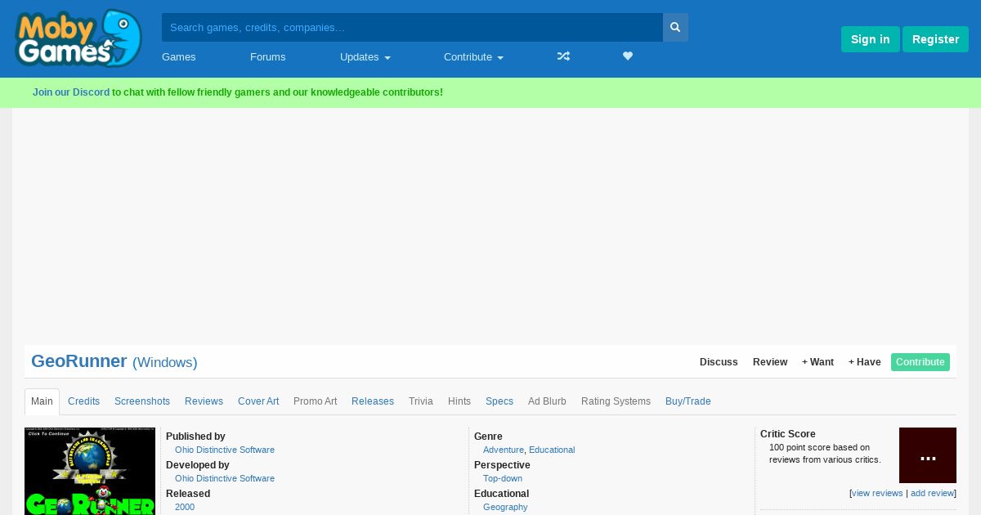Select the Main tab
Screen dimensions: 981x515
42,401
